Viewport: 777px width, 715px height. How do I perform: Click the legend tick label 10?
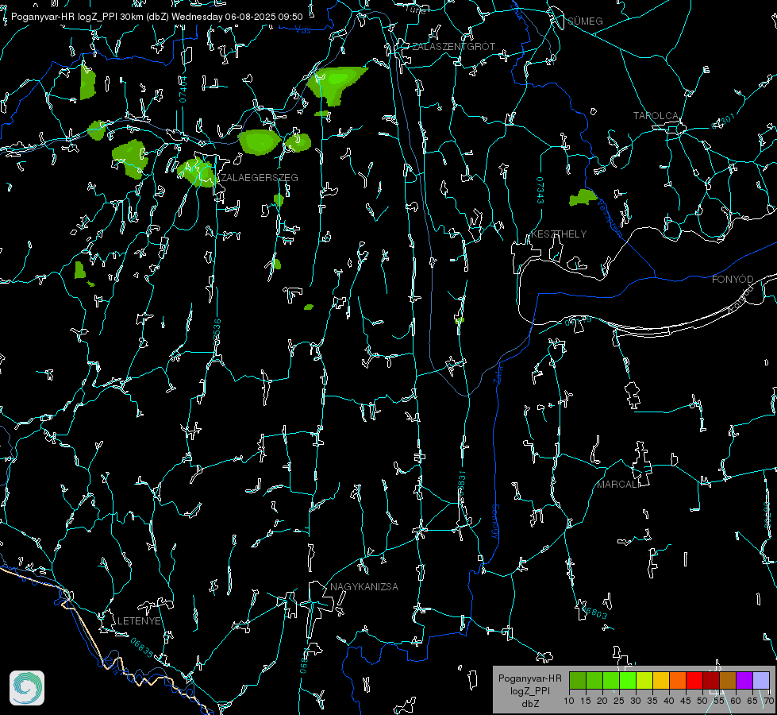569,701
